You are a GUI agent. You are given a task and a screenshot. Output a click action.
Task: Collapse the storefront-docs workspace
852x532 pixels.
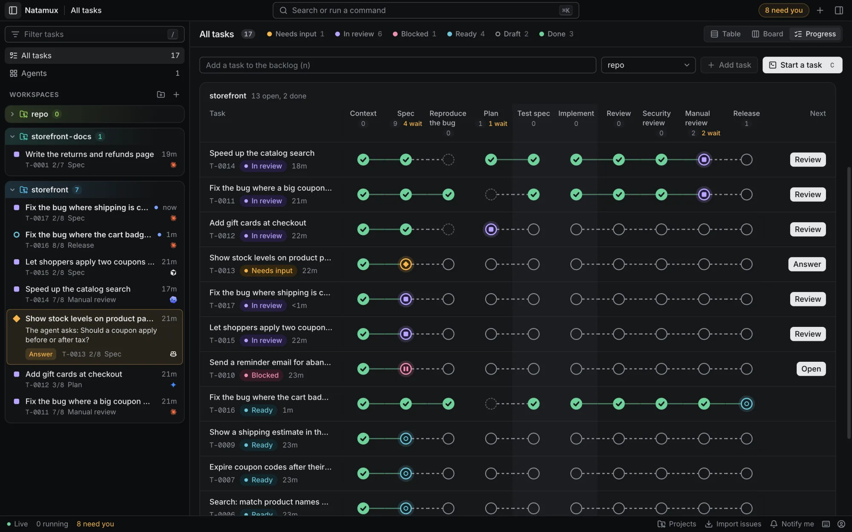(12, 137)
